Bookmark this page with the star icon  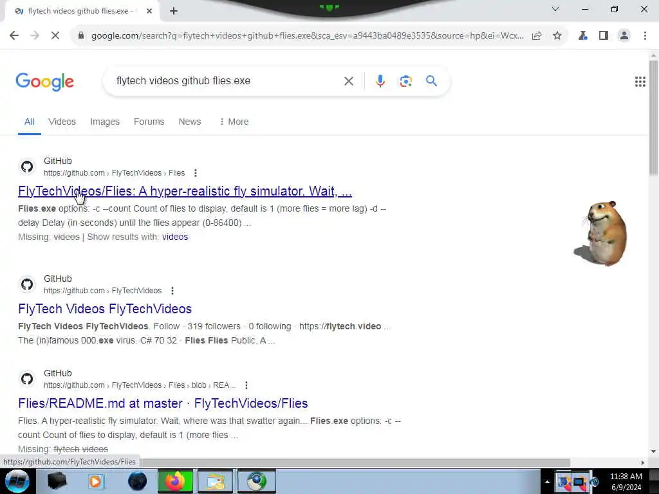(557, 36)
